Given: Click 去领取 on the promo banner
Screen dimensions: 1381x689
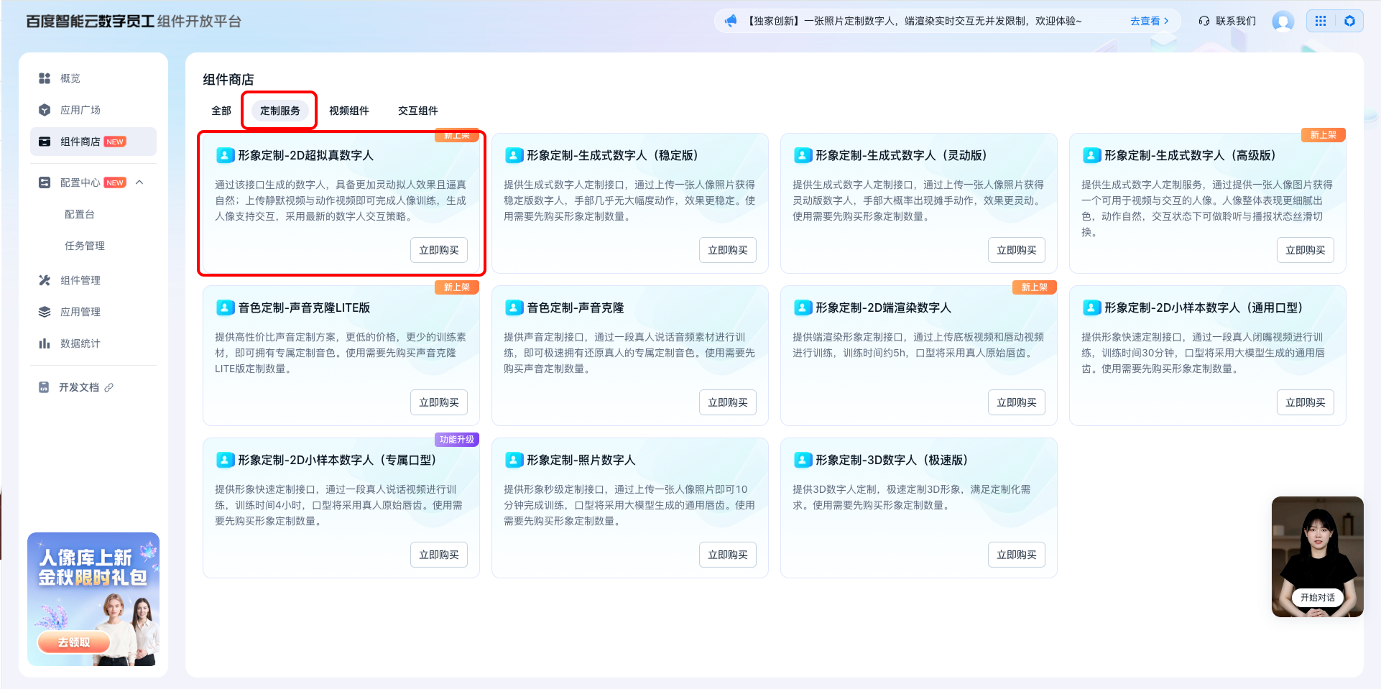Looking at the screenshot, I should click(74, 642).
